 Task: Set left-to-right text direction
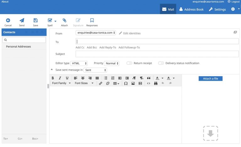[134, 78]
